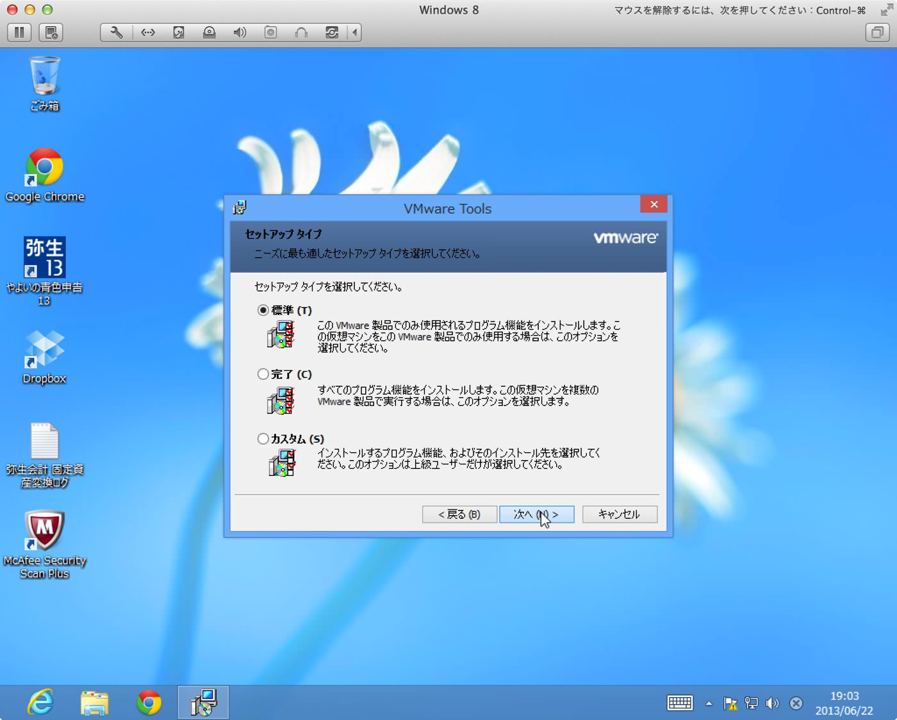
Task: Click the circled X tray icon
Action: [x=796, y=703]
